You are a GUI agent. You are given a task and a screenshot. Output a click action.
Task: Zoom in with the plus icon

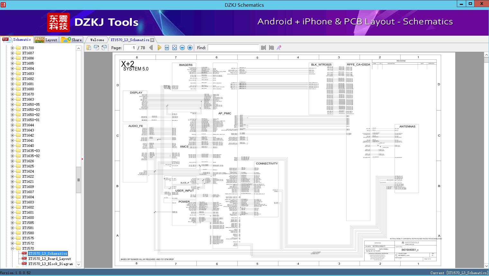point(190,48)
